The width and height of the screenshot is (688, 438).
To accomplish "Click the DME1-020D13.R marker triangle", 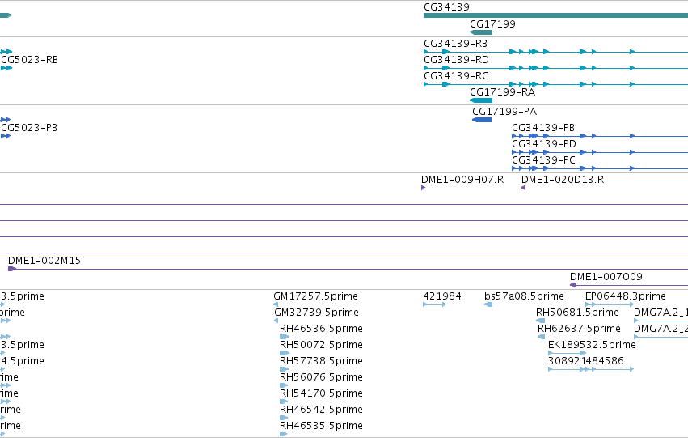I will [x=523, y=188].
